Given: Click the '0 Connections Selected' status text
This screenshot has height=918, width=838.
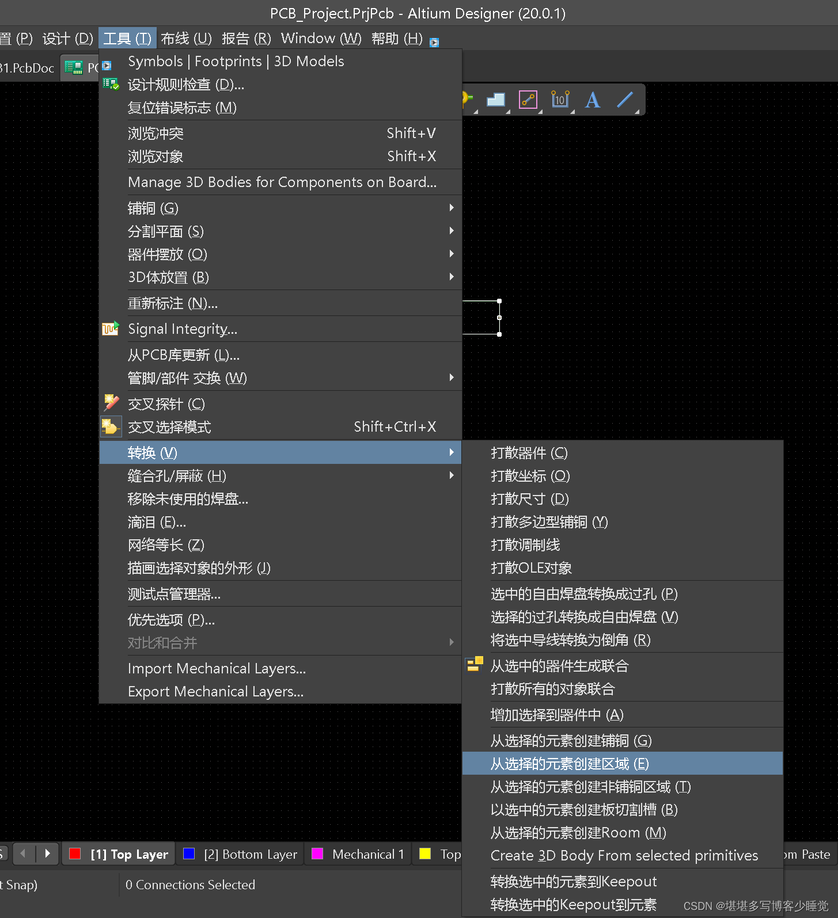Looking at the screenshot, I should [x=190, y=885].
